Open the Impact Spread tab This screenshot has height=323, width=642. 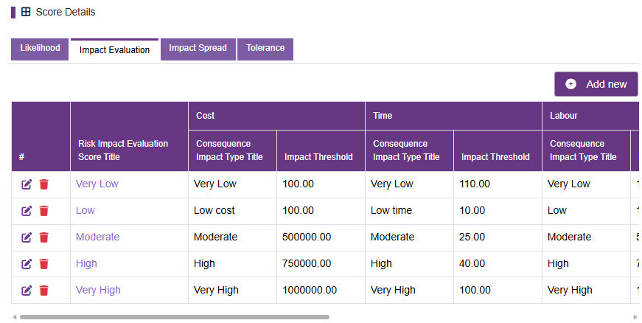[198, 49]
